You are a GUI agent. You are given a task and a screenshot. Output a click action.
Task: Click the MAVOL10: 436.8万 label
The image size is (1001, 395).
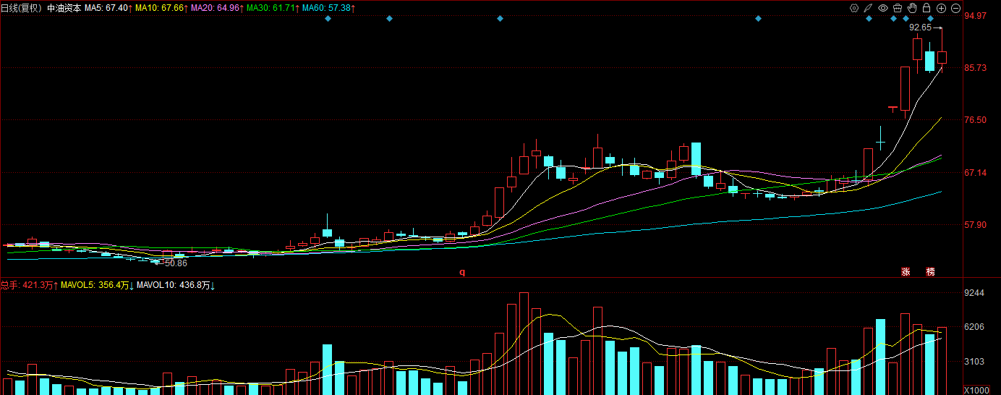coord(176,286)
